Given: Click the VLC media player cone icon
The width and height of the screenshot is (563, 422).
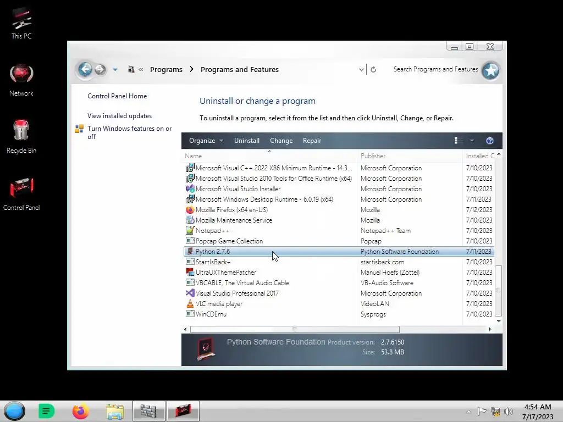Looking at the screenshot, I should click(x=190, y=303).
